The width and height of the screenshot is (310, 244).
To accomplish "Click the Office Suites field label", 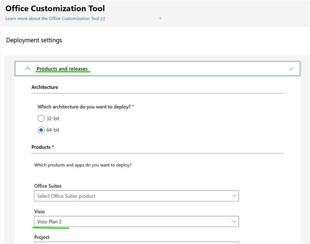I will [48, 186].
